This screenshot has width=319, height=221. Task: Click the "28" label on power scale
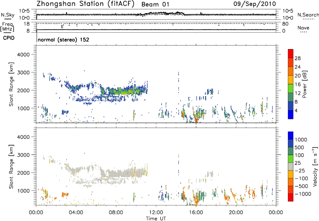[x=297, y=58]
